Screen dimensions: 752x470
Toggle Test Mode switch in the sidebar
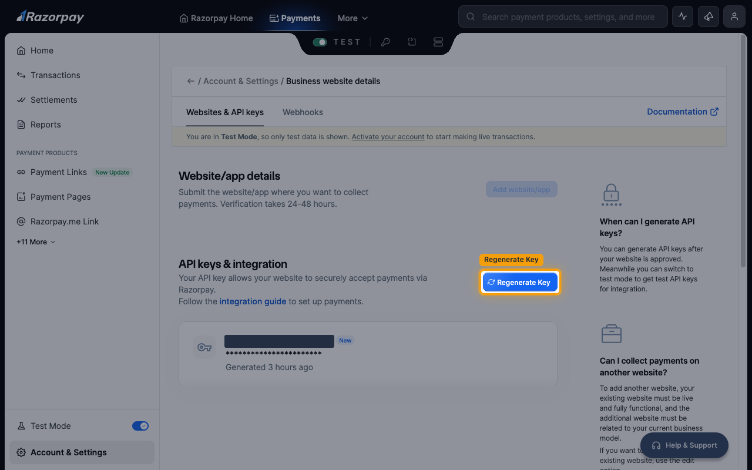click(x=140, y=426)
